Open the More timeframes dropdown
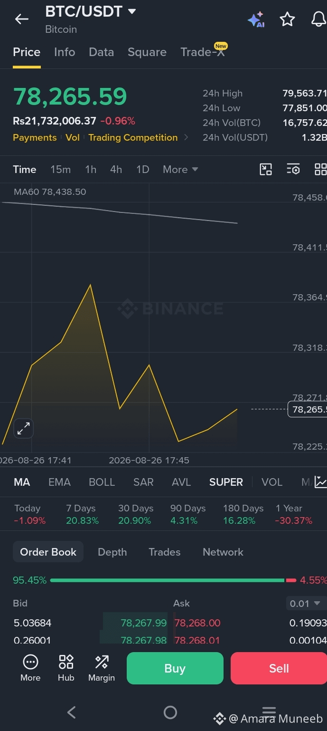The height and width of the screenshot is (731, 327). (x=180, y=169)
